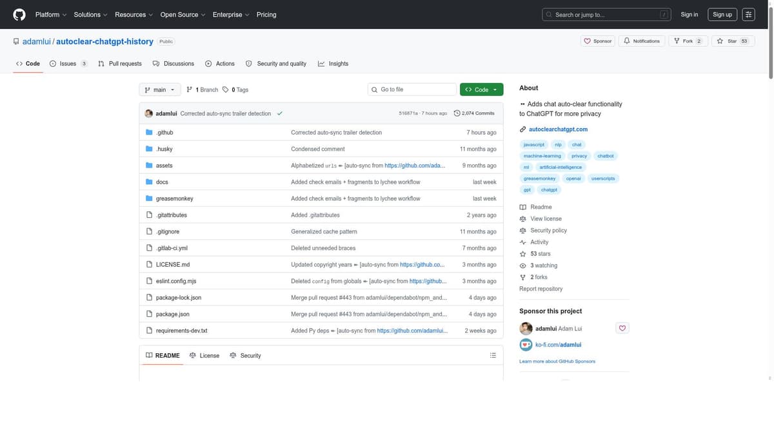Click the ko-fi icon
This screenshot has width=774, height=435.
526,345
